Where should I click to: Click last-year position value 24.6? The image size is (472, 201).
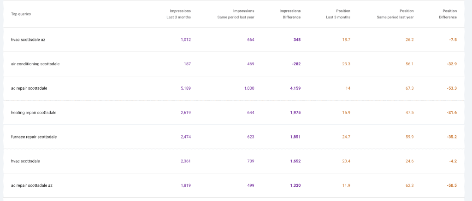pyautogui.click(x=410, y=161)
